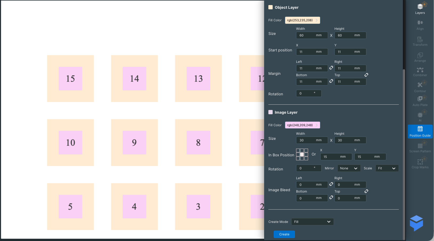Image resolution: width=434 pixels, height=241 pixels.
Task: Select the Combiner tool
Action: point(420,72)
